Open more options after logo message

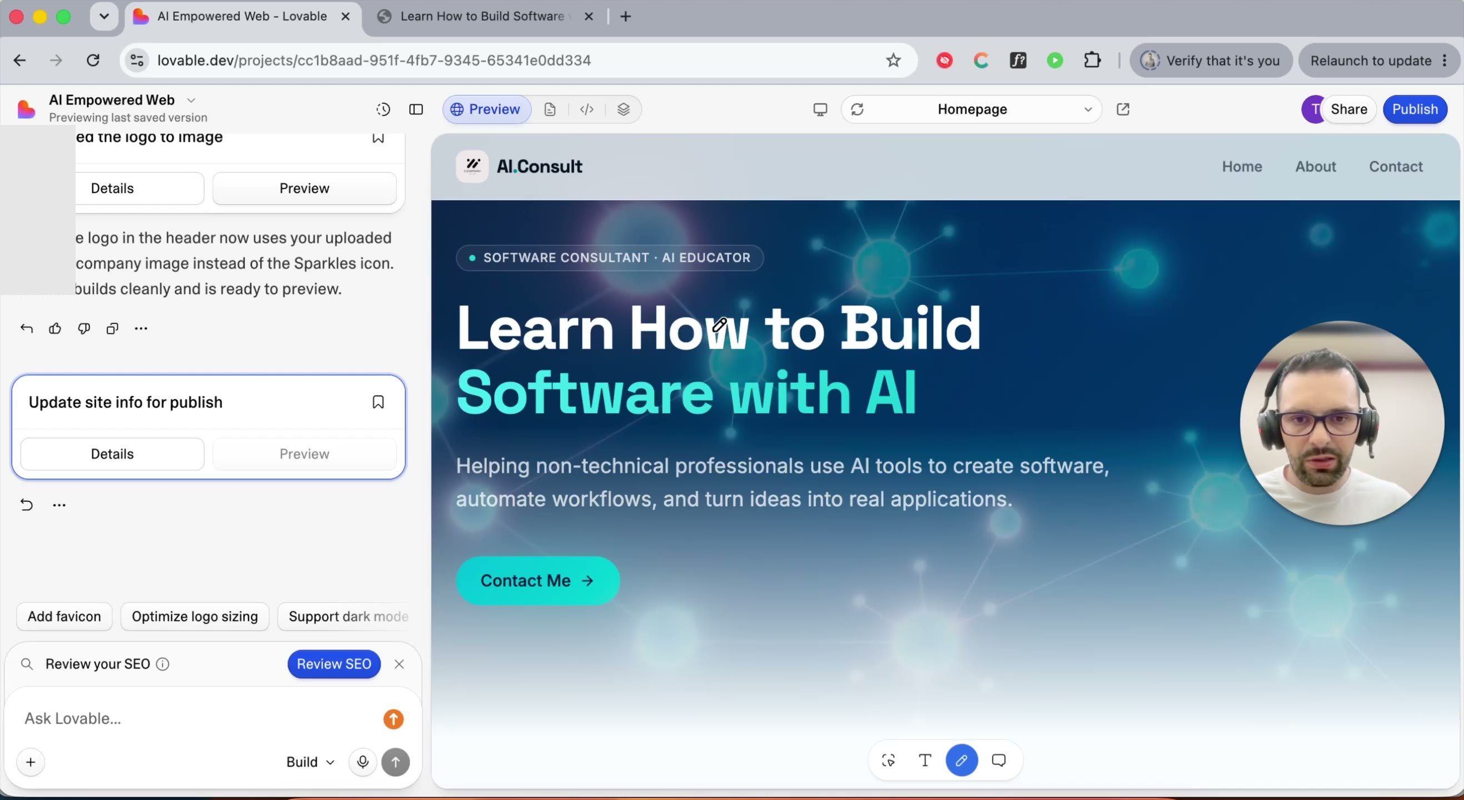pos(141,328)
